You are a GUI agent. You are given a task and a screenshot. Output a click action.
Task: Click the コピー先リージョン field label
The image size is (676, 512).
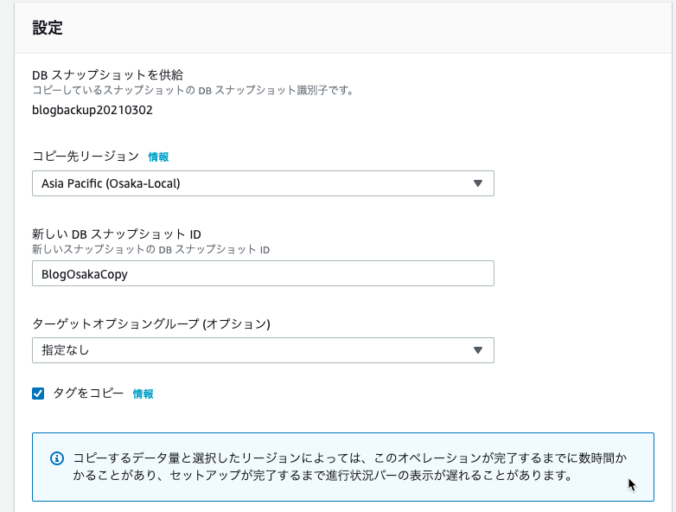coord(86,157)
